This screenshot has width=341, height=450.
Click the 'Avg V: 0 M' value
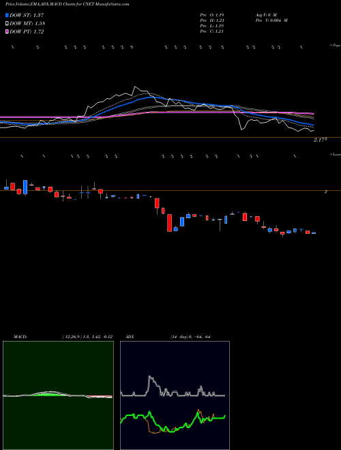[266, 15]
